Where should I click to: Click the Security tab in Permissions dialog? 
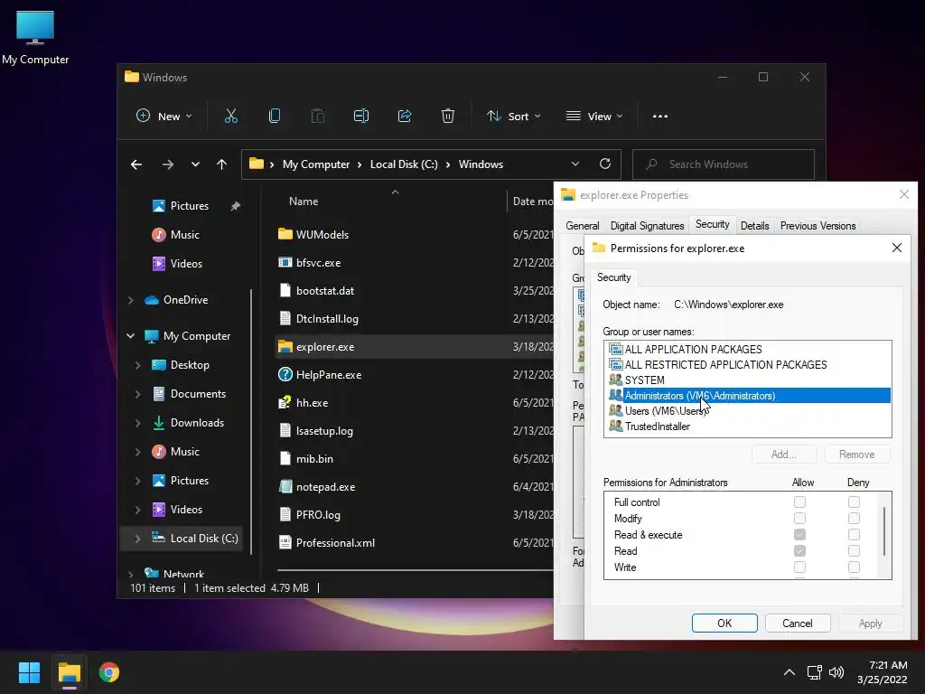coord(613,277)
